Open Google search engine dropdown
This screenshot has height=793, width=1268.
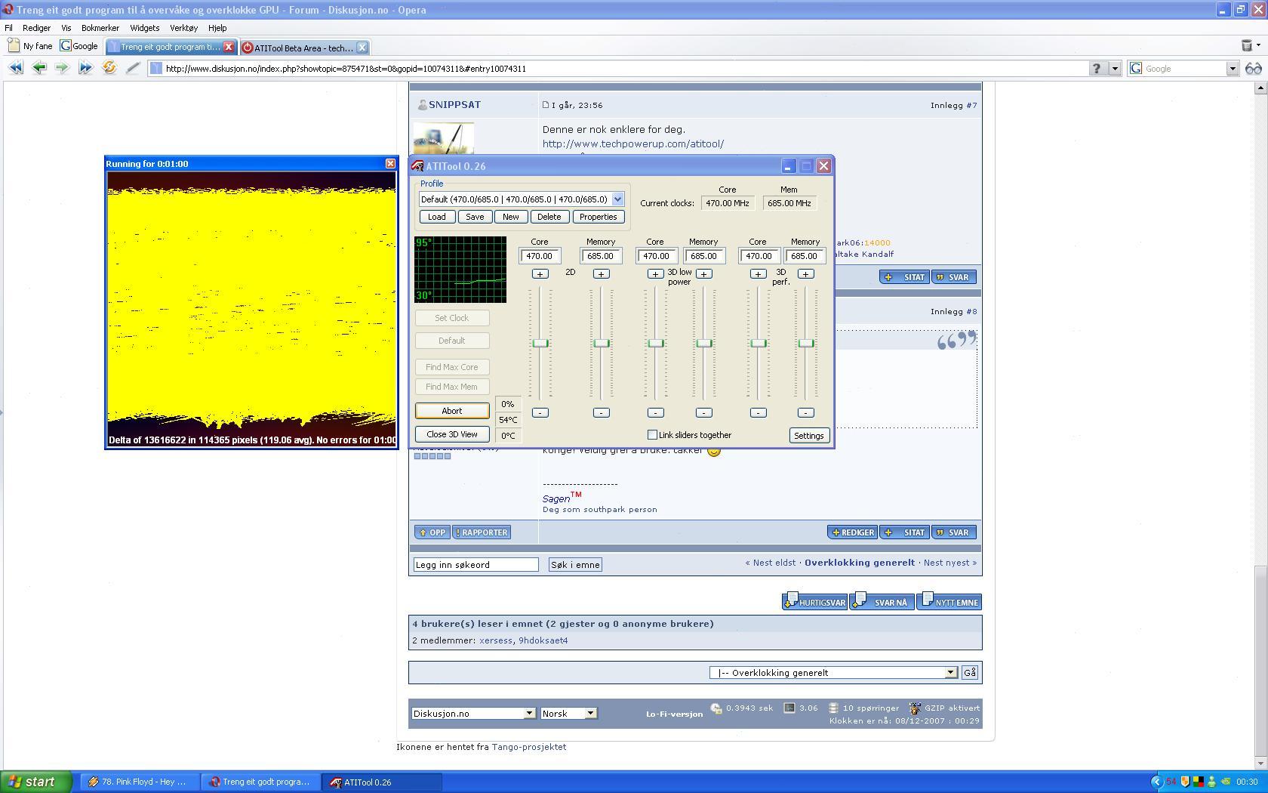point(1232,69)
